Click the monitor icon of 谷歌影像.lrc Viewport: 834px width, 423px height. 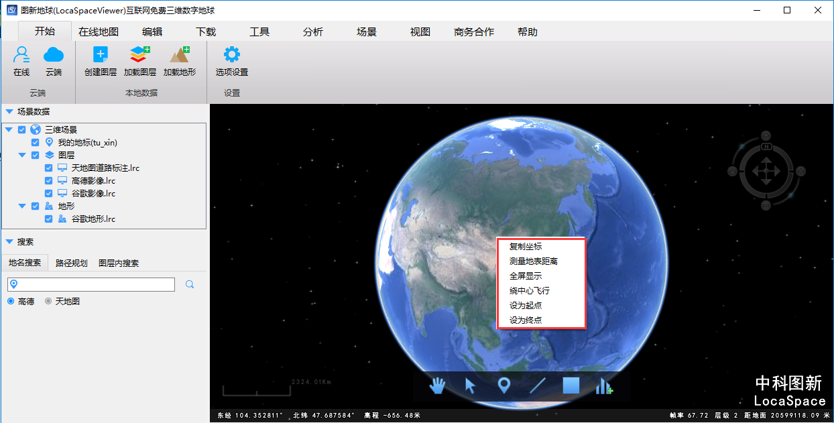coord(62,193)
